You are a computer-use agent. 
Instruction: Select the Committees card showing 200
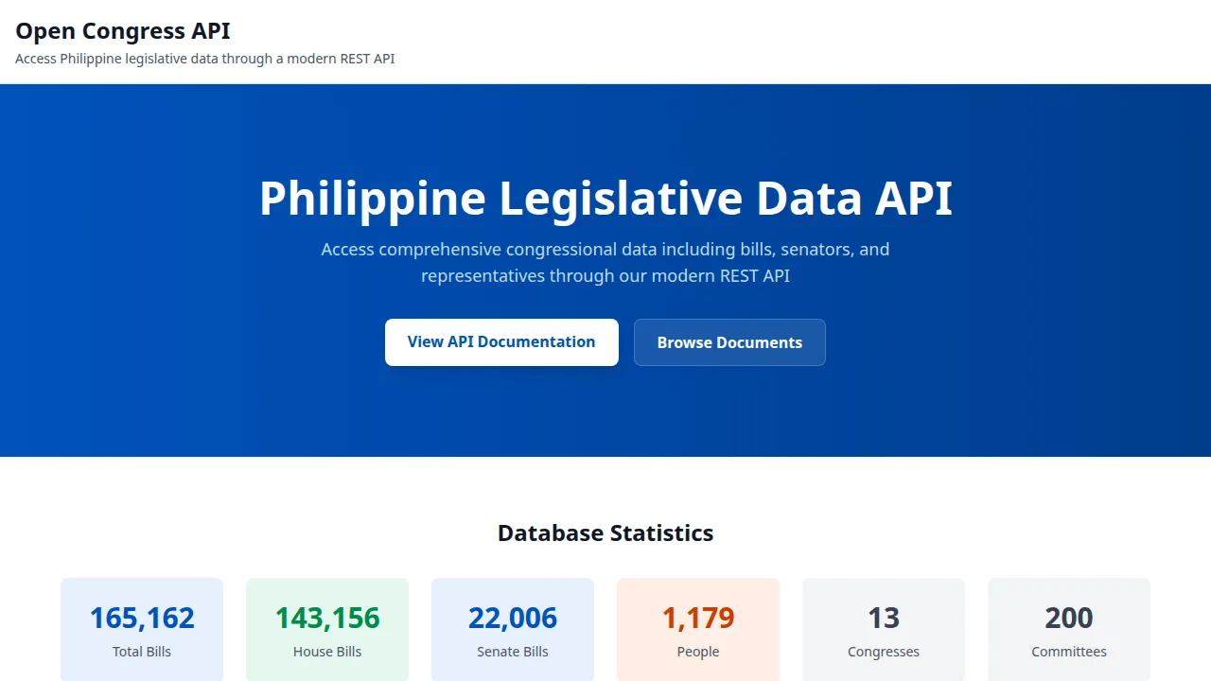click(1069, 630)
